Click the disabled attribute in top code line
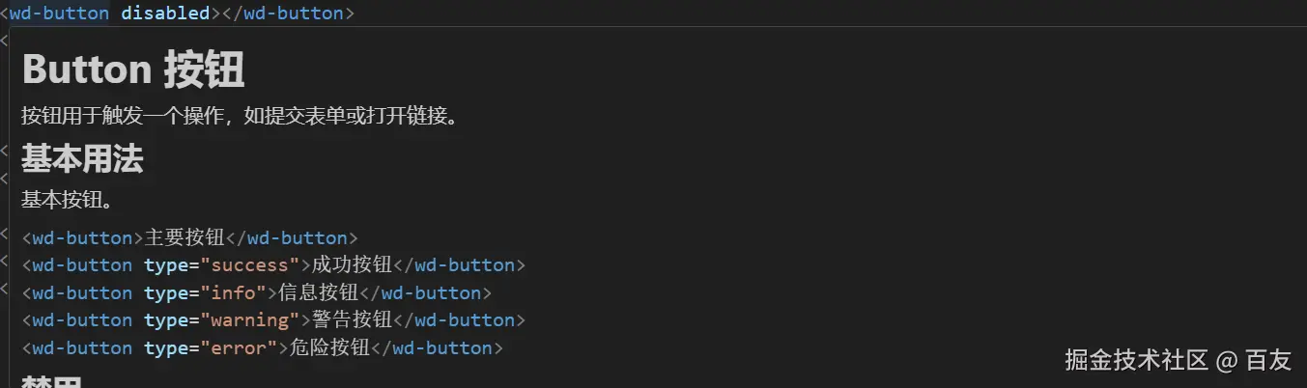 [165, 14]
